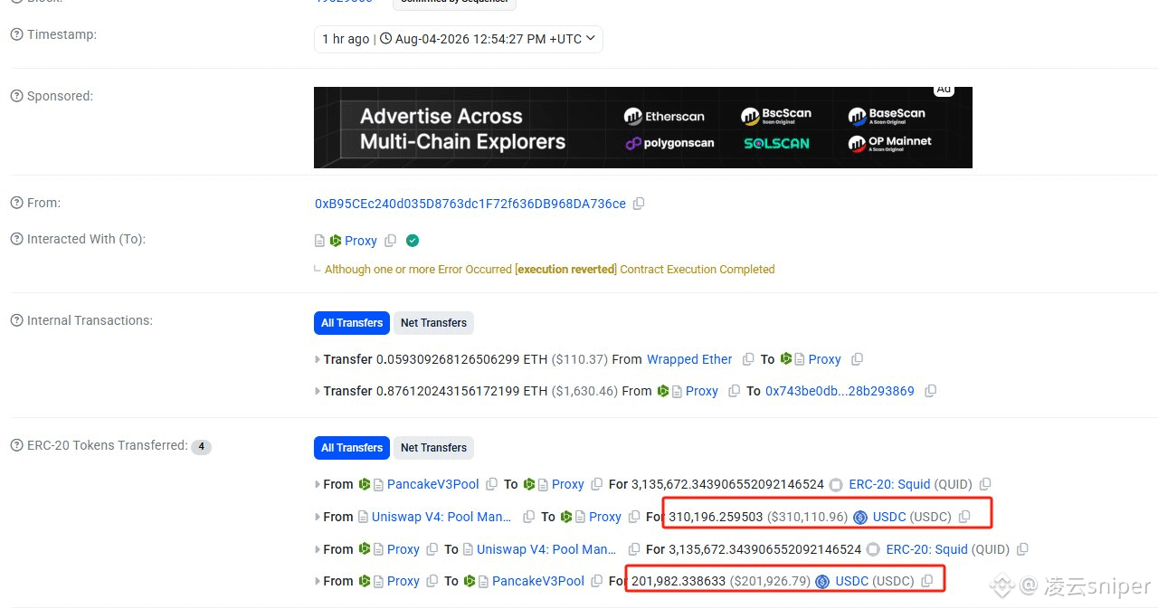Expand the From Proxy To PancakeV3Pool USDC row
Image resolution: width=1158 pixels, height=609 pixels.
[x=317, y=581]
